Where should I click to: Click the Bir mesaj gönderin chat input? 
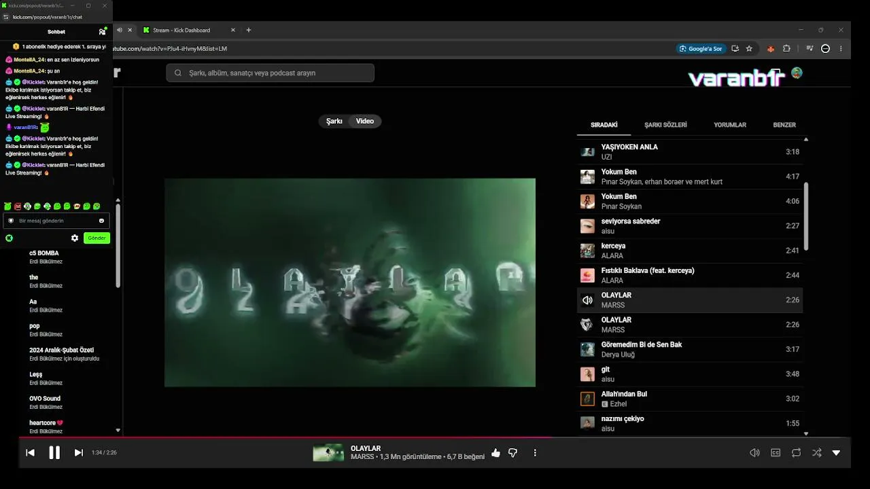coord(56,221)
